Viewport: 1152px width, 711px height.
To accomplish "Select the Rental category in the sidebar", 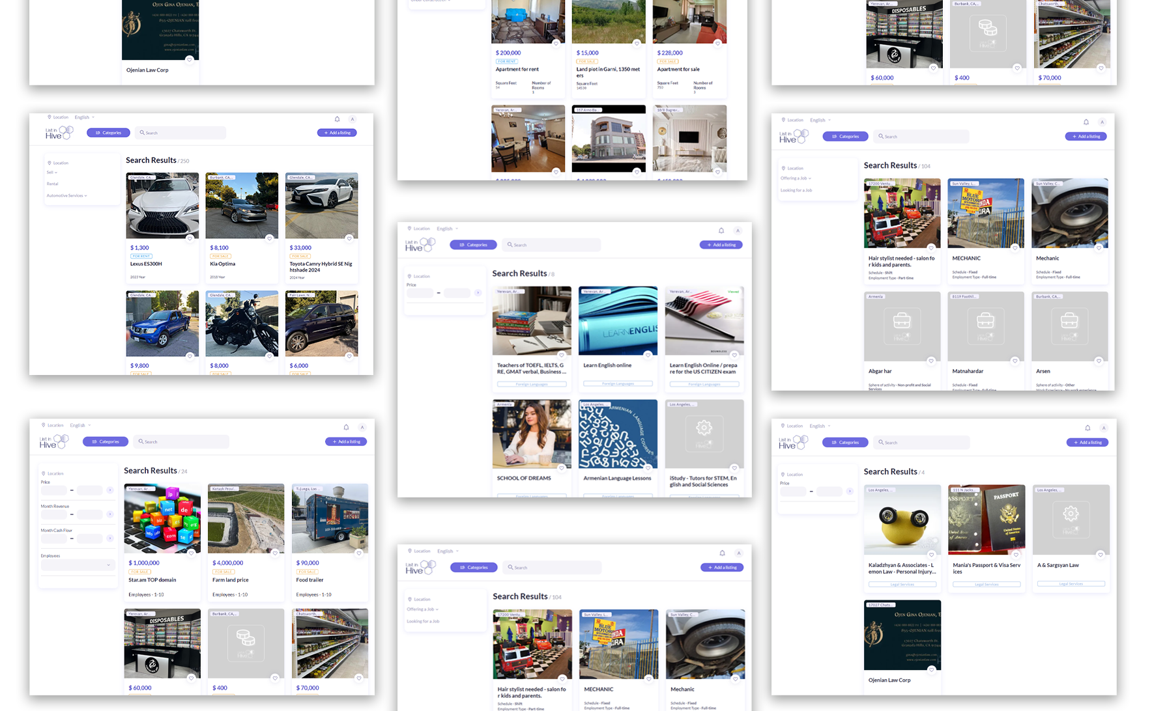I will tap(52, 184).
